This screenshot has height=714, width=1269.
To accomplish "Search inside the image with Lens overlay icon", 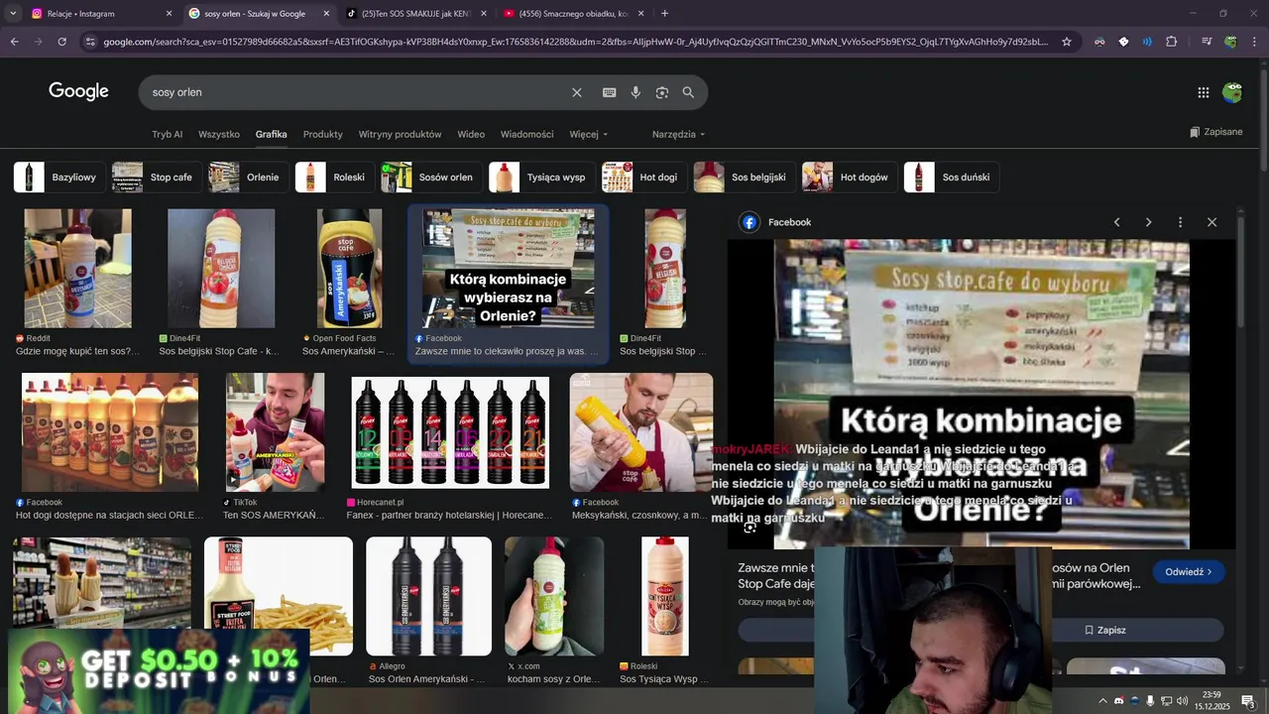I will [x=750, y=527].
